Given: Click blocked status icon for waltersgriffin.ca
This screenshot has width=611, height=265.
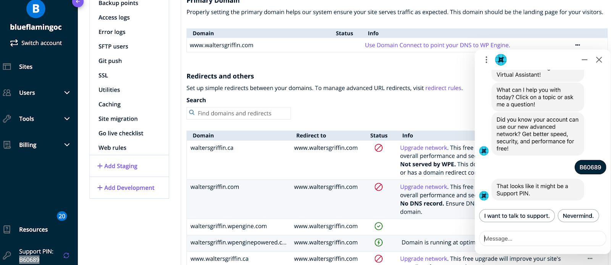Looking at the screenshot, I should pyautogui.click(x=378, y=148).
